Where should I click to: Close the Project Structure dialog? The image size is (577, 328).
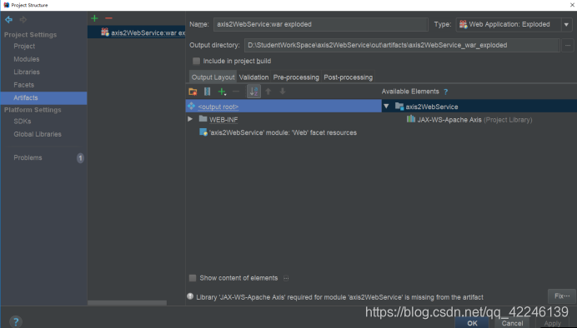click(x=573, y=5)
